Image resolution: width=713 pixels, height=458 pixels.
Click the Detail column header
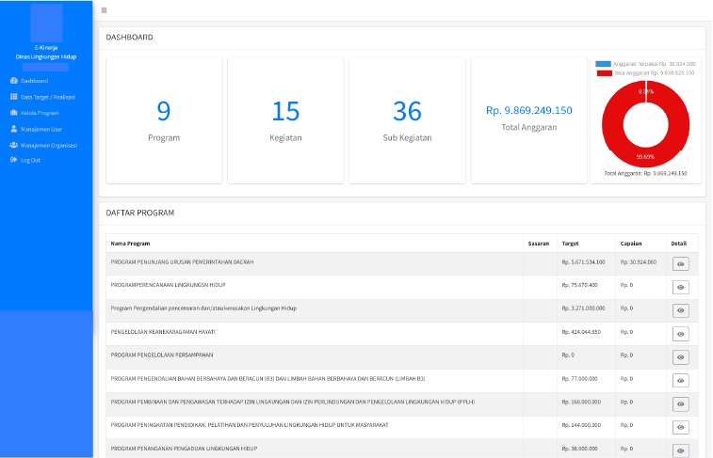pyautogui.click(x=678, y=244)
